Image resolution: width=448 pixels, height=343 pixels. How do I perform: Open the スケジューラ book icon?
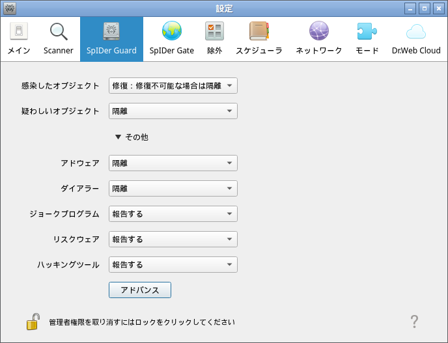point(259,31)
